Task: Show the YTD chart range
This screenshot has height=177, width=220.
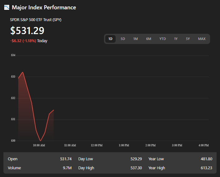Action: coord(162,39)
